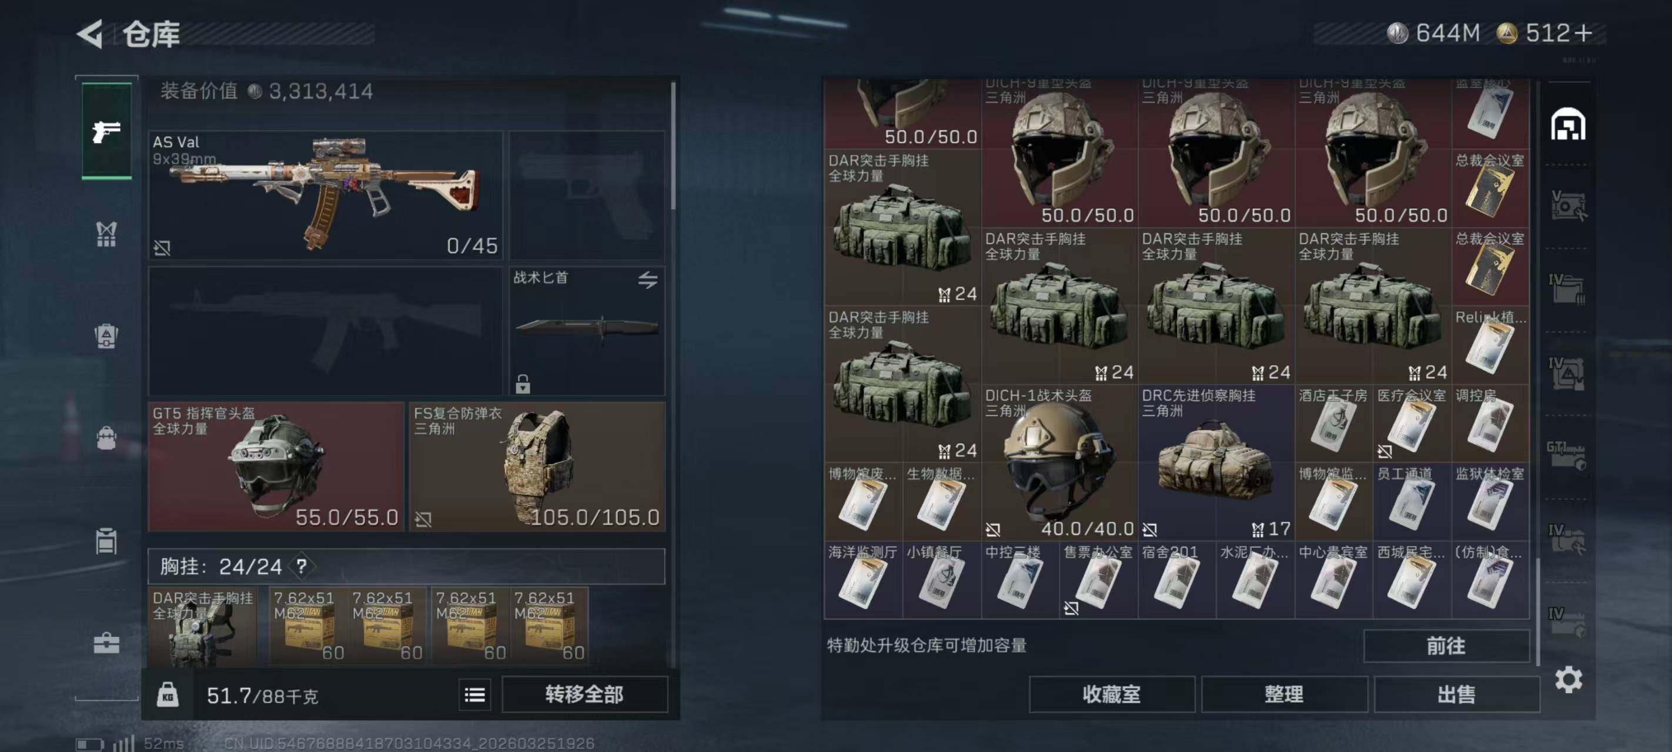Select the weapons pistol tab in left sidebar
Screen dimensions: 1672x752
click(x=106, y=131)
